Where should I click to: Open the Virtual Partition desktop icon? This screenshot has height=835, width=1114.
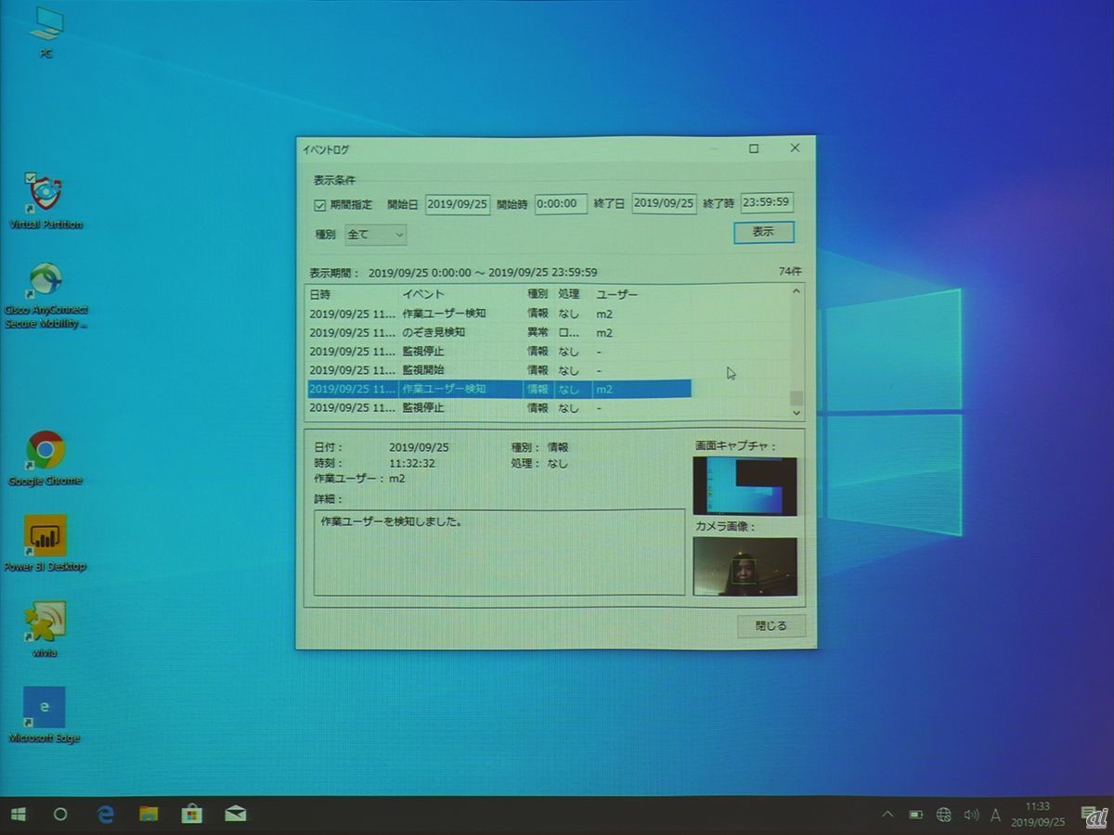point(45,195)
